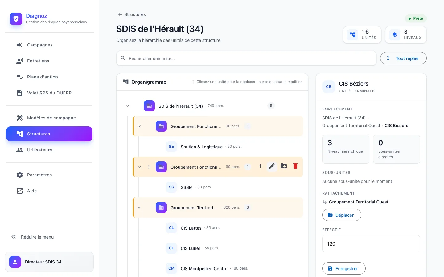Screen dimensions: 444x277
Task: Click Tout replier button
Action: [403, 58]
